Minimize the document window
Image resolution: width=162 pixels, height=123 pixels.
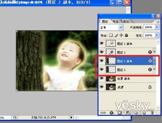(113, 2)
